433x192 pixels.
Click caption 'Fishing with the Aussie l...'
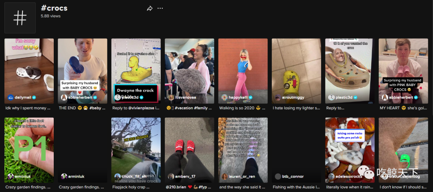296,187
